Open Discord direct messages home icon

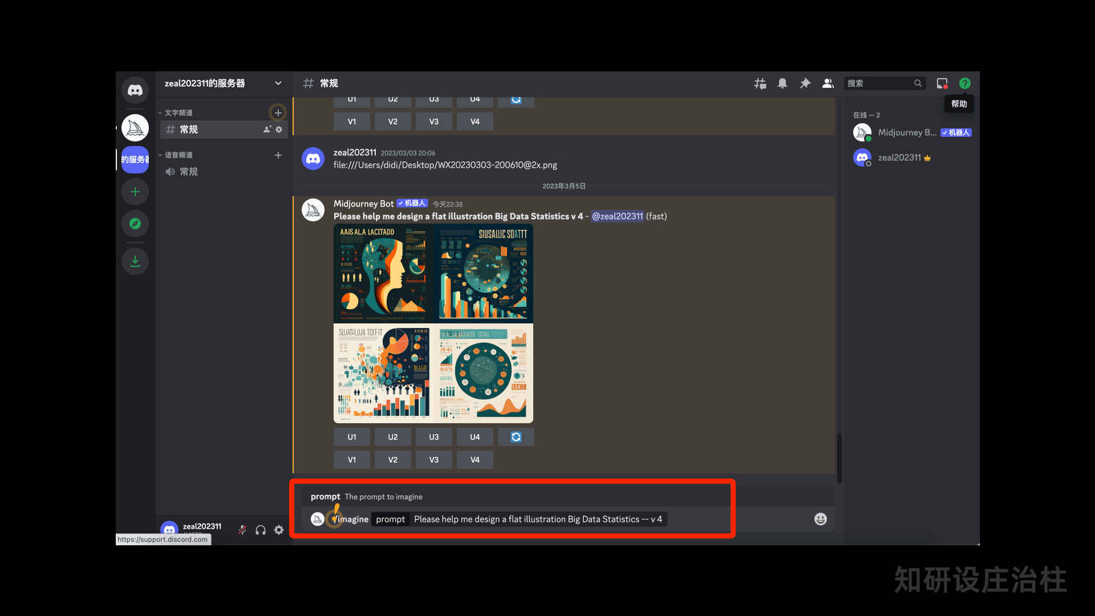click(135, 90)
